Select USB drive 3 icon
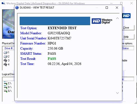137x104 pixels. pyautogui.click(x=5, y=60)
